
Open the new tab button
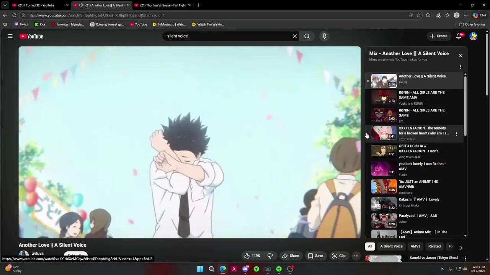tap(198, 5)
